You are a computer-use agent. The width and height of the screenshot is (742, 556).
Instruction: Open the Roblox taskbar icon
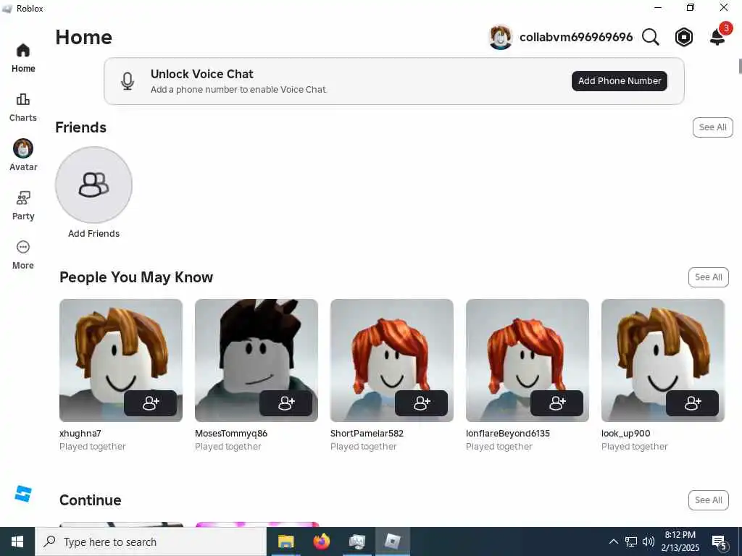click(392, 542)
